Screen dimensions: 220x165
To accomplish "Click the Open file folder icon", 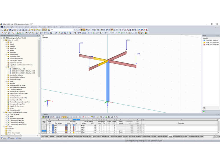I will click(x=5, y=30).
